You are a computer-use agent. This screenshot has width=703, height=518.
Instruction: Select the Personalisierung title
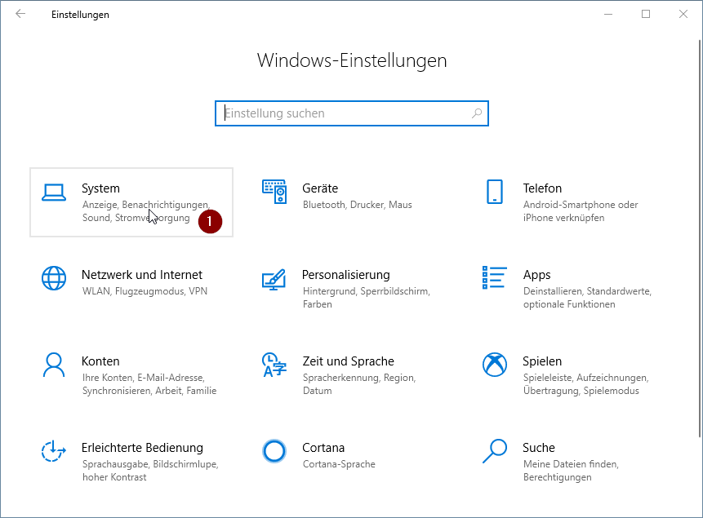coord(345,275)
